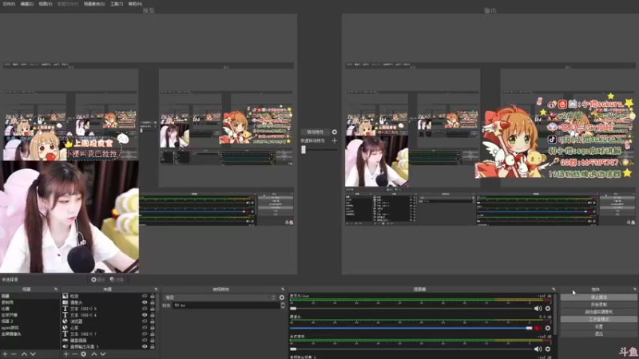Move the selected source down
Image resolution: width=639 pixels, height=359 pixels.
point(103,354)
